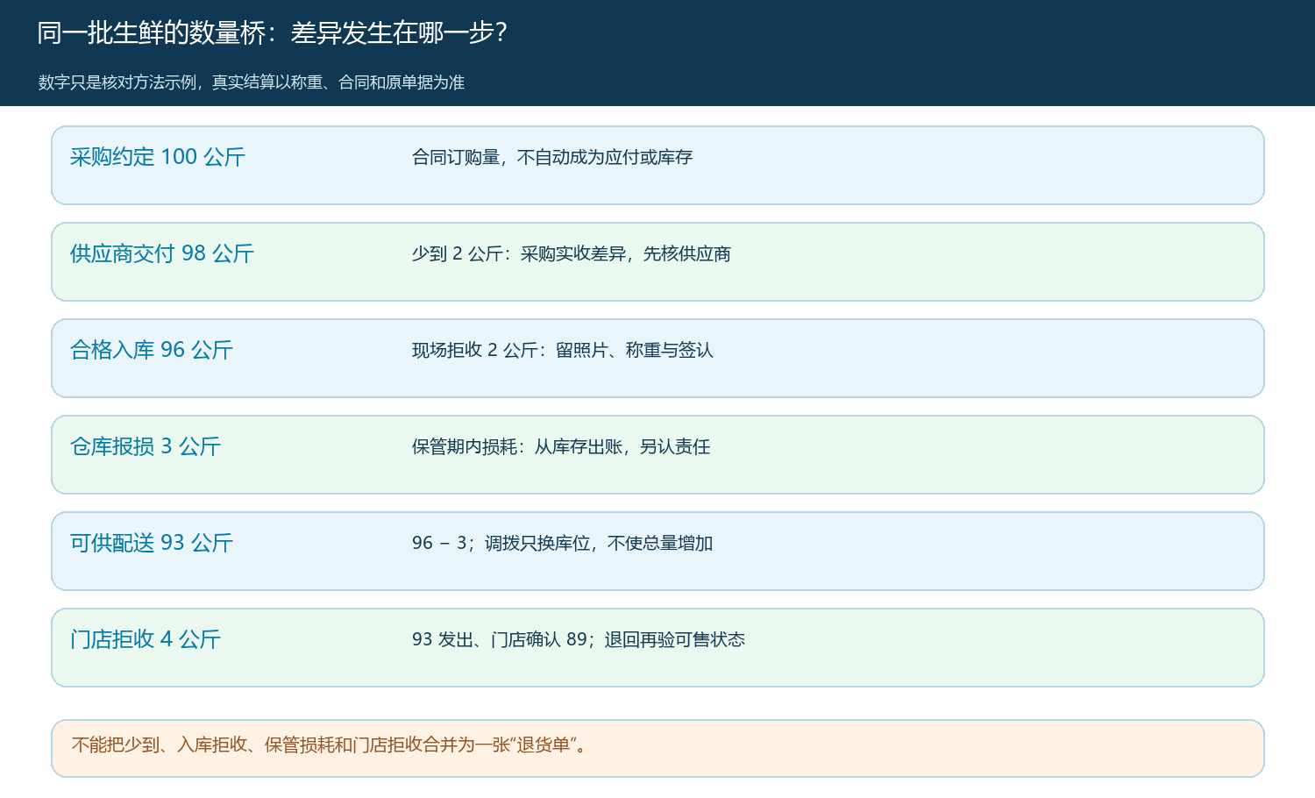Image resolution: width=1315 pixels, height=798 pixels.
Task: Select the note 96 − 3；调拨只换库位，不使总量增加
Action: (x=563, y=543)
